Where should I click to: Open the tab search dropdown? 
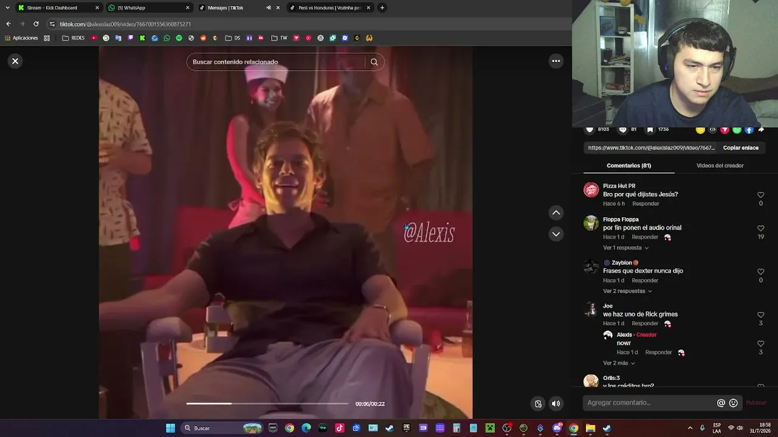point(7,8)
